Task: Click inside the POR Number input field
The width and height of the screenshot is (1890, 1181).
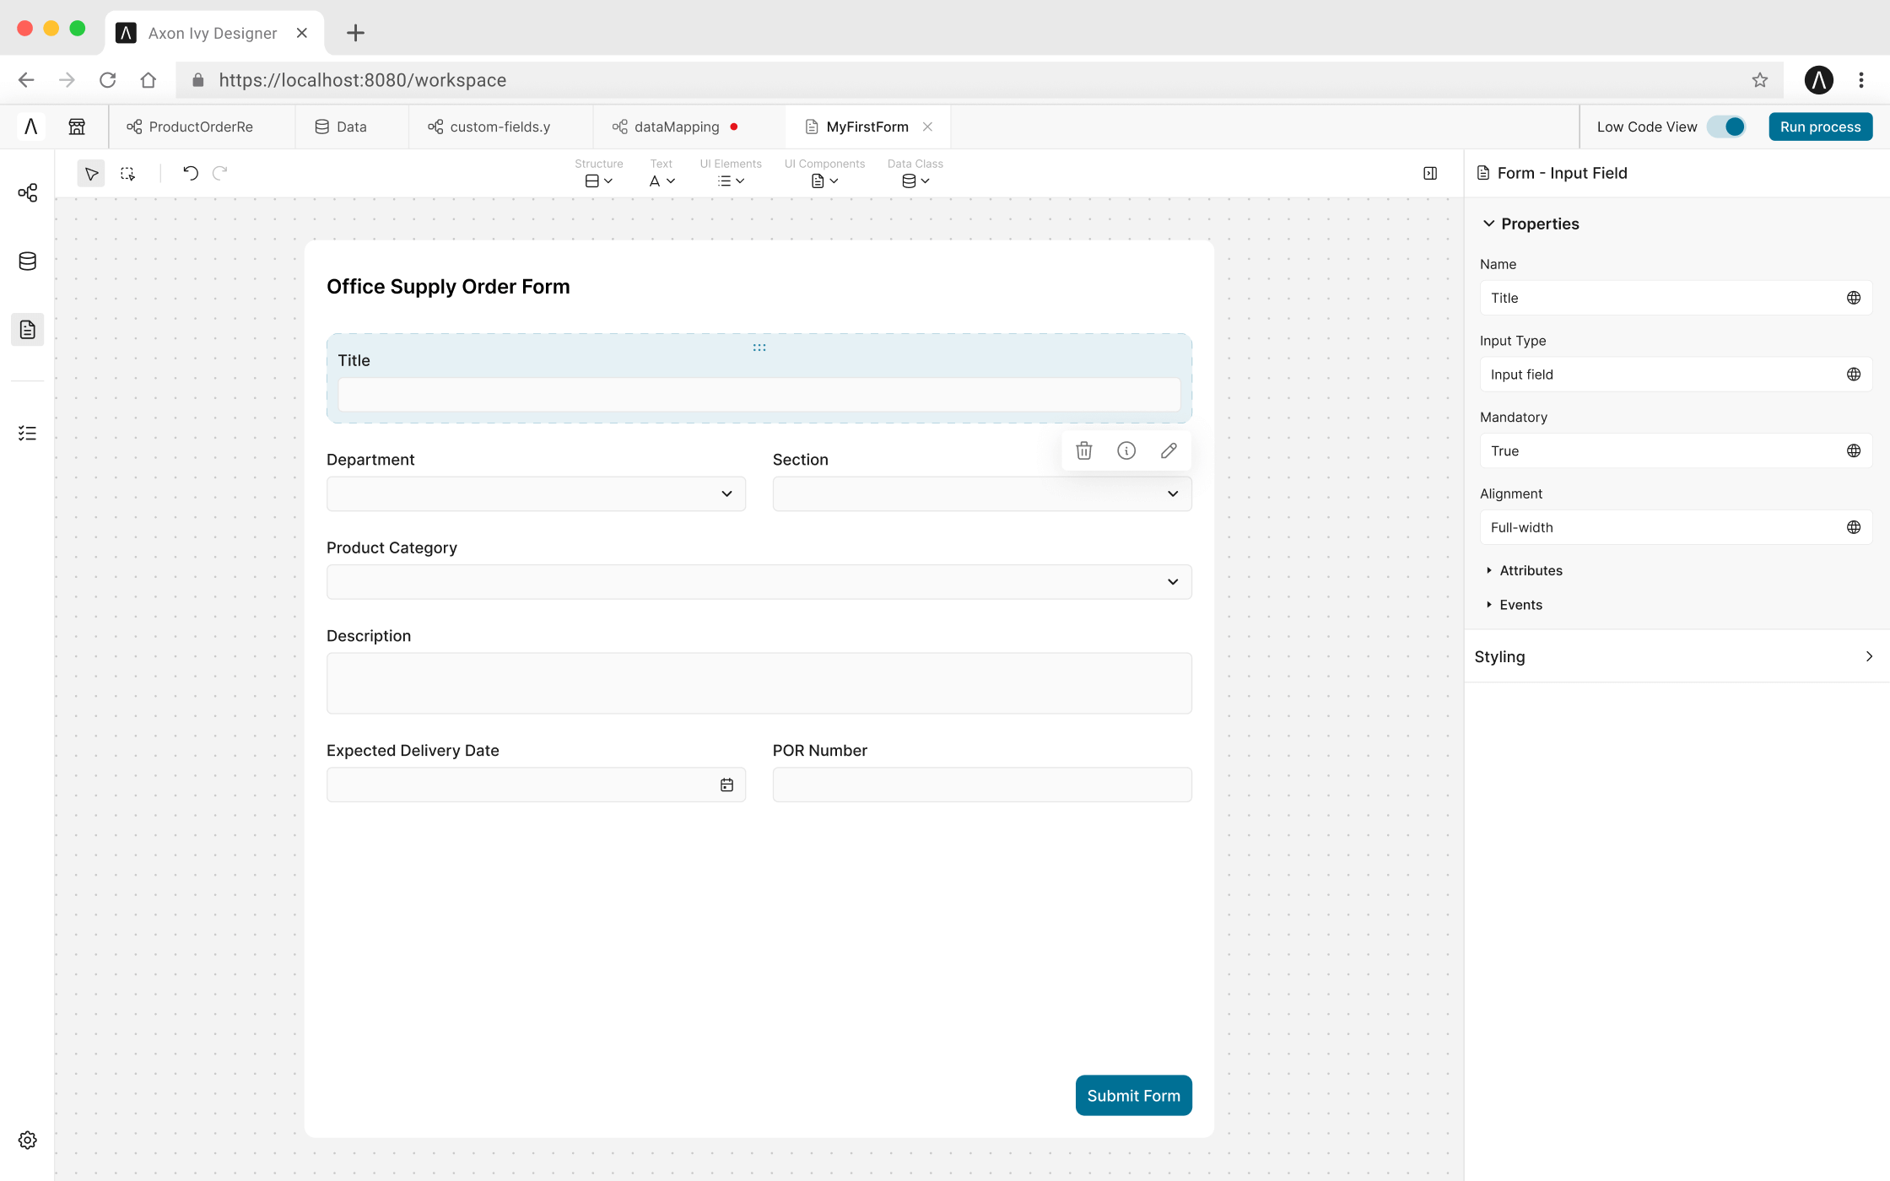Action: click(x=981, y=785)
